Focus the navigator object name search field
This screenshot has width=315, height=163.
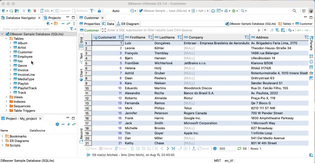tap(35, 29)
